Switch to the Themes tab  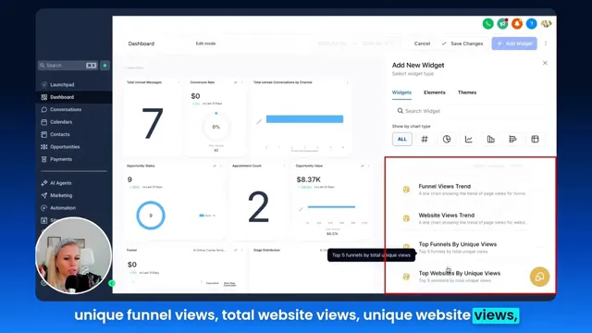[467, 92]
